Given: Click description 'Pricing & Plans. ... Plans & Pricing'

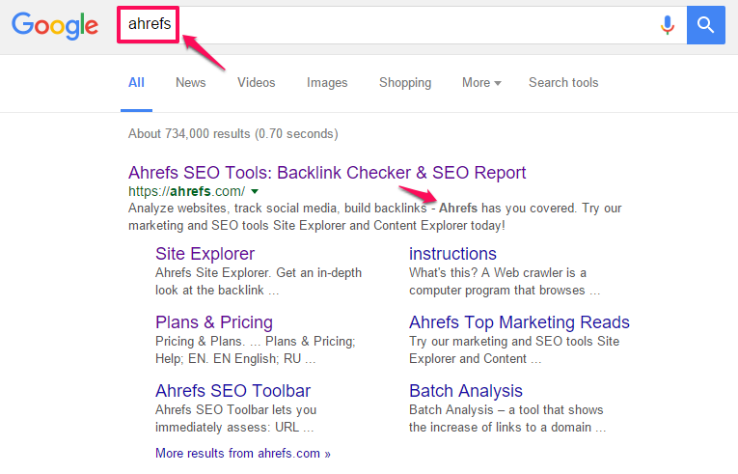Looking at the screenshot, I should (x=255, y=341).
